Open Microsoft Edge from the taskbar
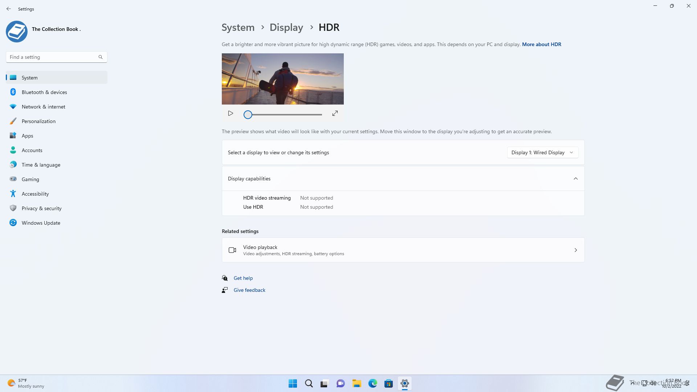Viewport: 697px width, 392px height. 372,383
